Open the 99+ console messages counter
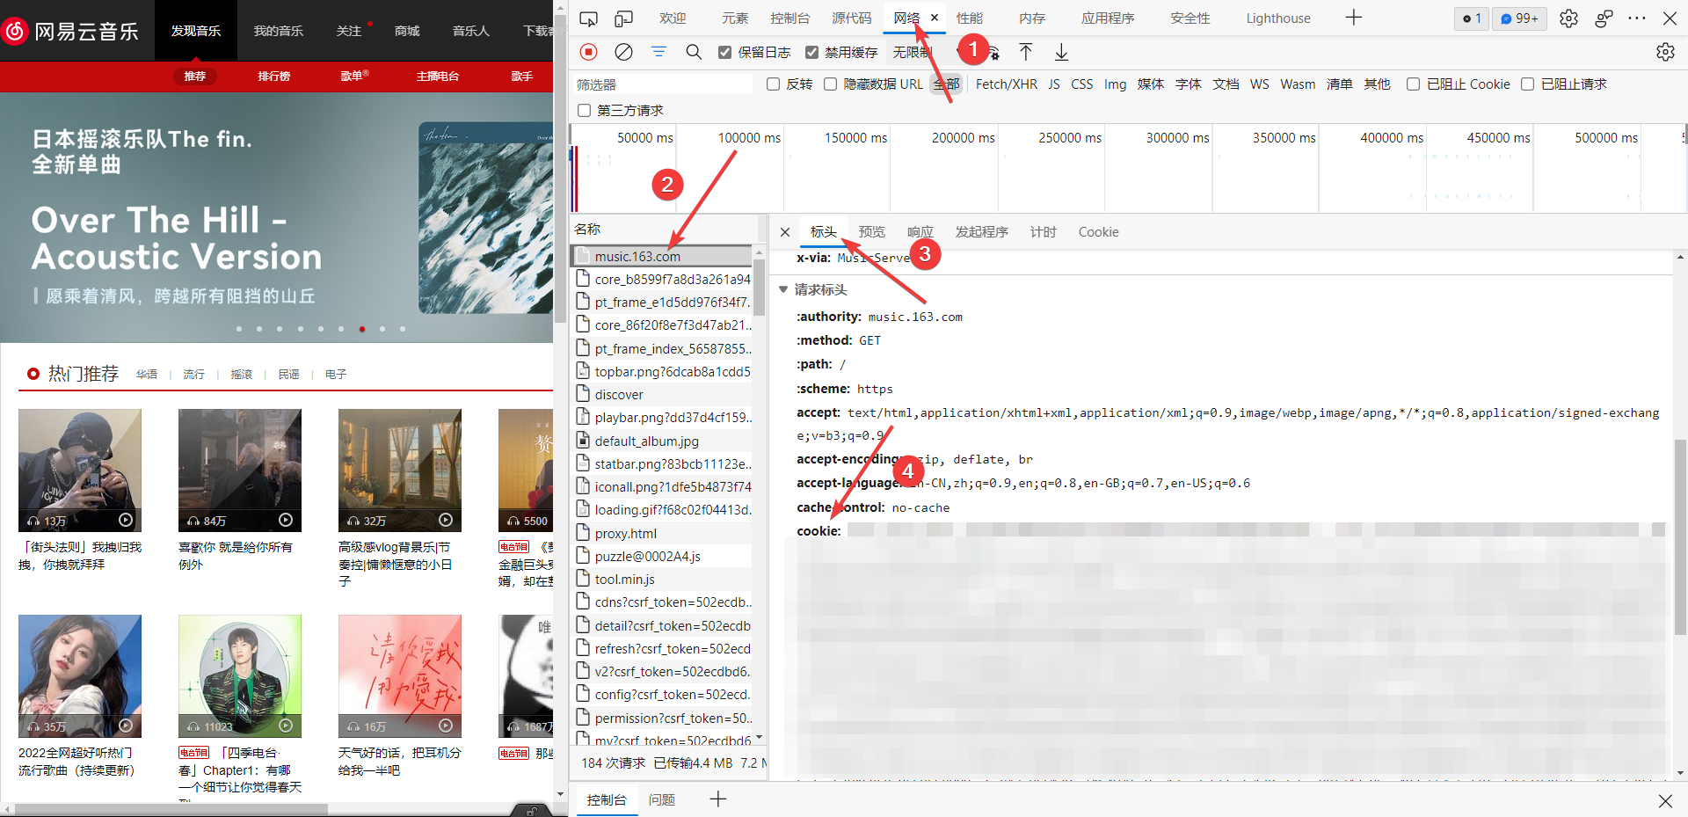The image size is (1688, 817). tap(1518, 18)
